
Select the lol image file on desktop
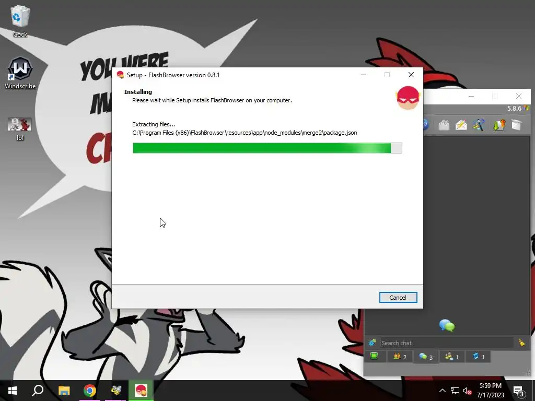tap(20, 129)
